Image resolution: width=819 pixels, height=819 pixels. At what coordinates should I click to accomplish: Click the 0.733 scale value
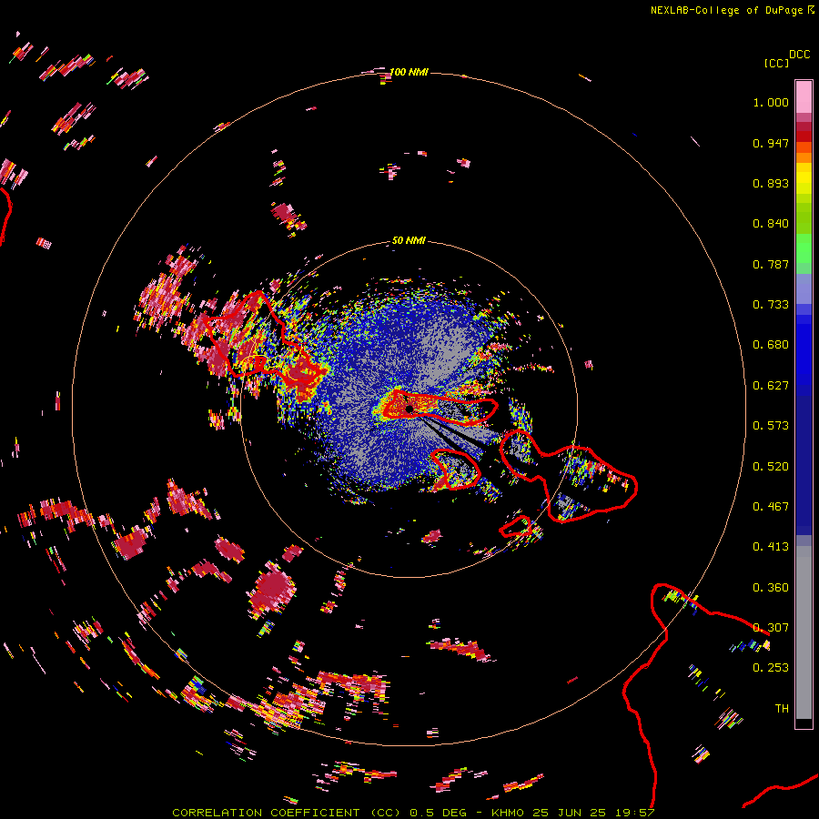(x=771, y=305)
